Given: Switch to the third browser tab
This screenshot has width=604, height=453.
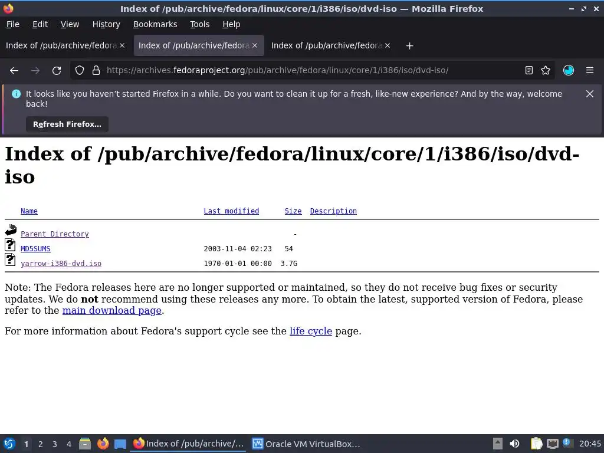Looking at the screenshot, I should point(327,45).
